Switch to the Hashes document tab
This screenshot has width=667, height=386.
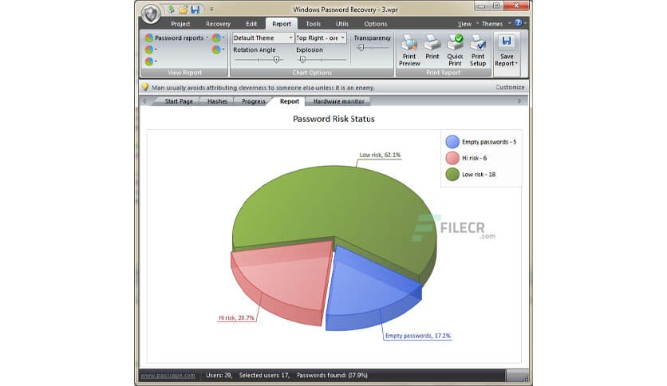point(217,101)
